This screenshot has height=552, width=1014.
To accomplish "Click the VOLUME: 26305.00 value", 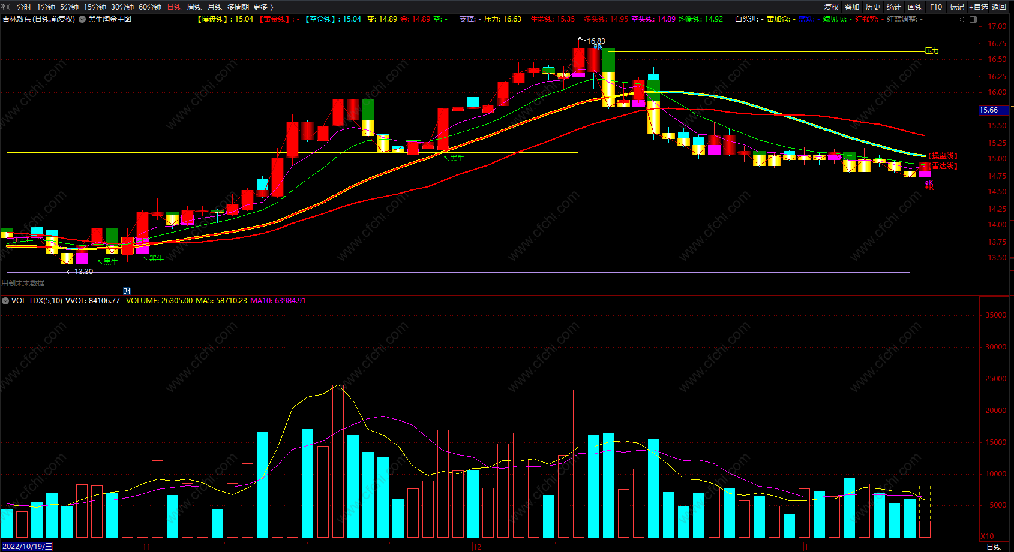I will [x=159, y=301].
